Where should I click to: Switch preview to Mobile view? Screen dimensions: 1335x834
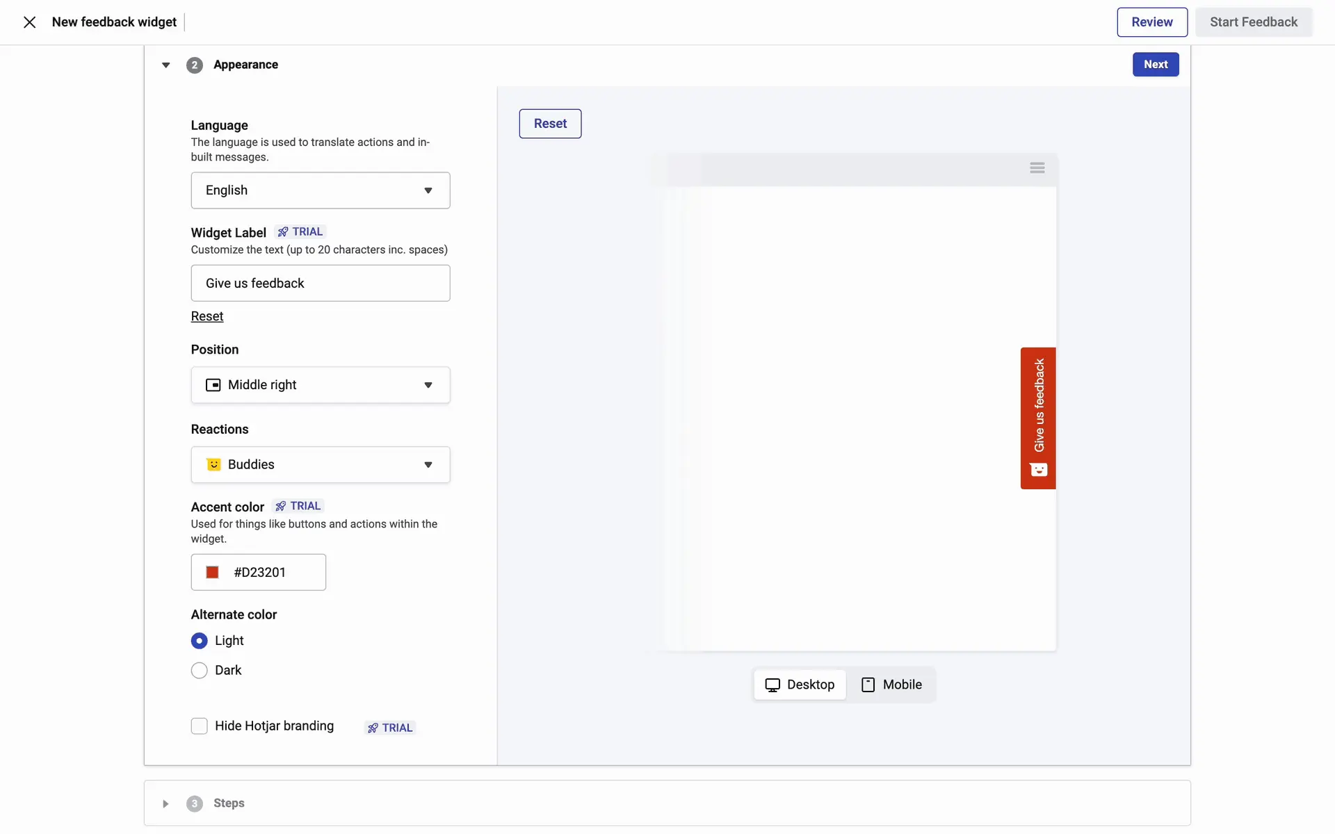[x=891, y=685]
